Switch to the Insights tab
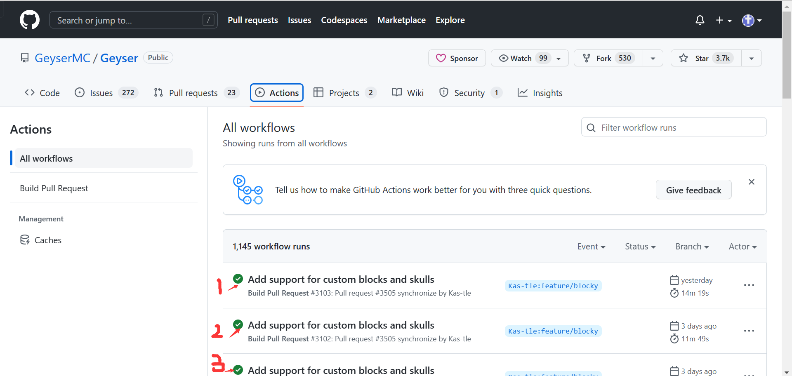Viewport: 792px width, 376px height. pos(540,93)
